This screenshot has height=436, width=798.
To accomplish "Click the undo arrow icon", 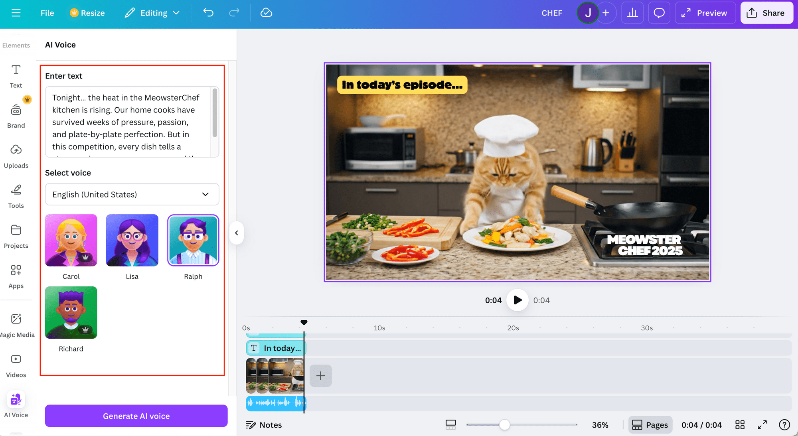I will [x=208, y=13].
